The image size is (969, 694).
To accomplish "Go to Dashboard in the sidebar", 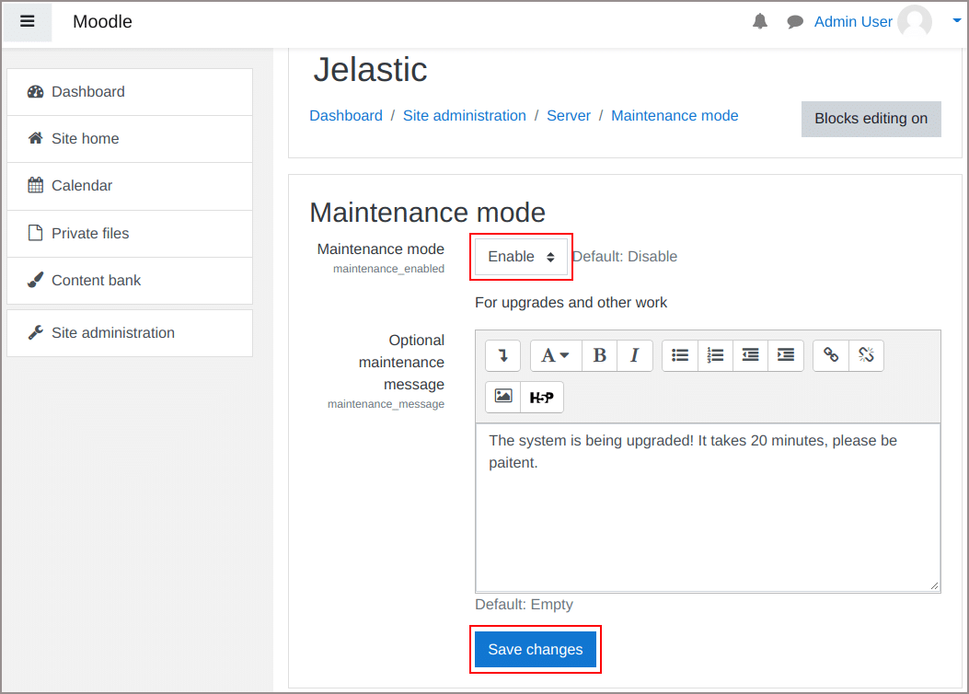I will [130, 92].
